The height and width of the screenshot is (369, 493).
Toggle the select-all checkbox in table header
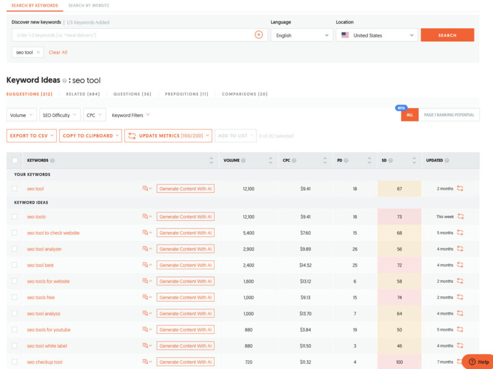point(14,160)
